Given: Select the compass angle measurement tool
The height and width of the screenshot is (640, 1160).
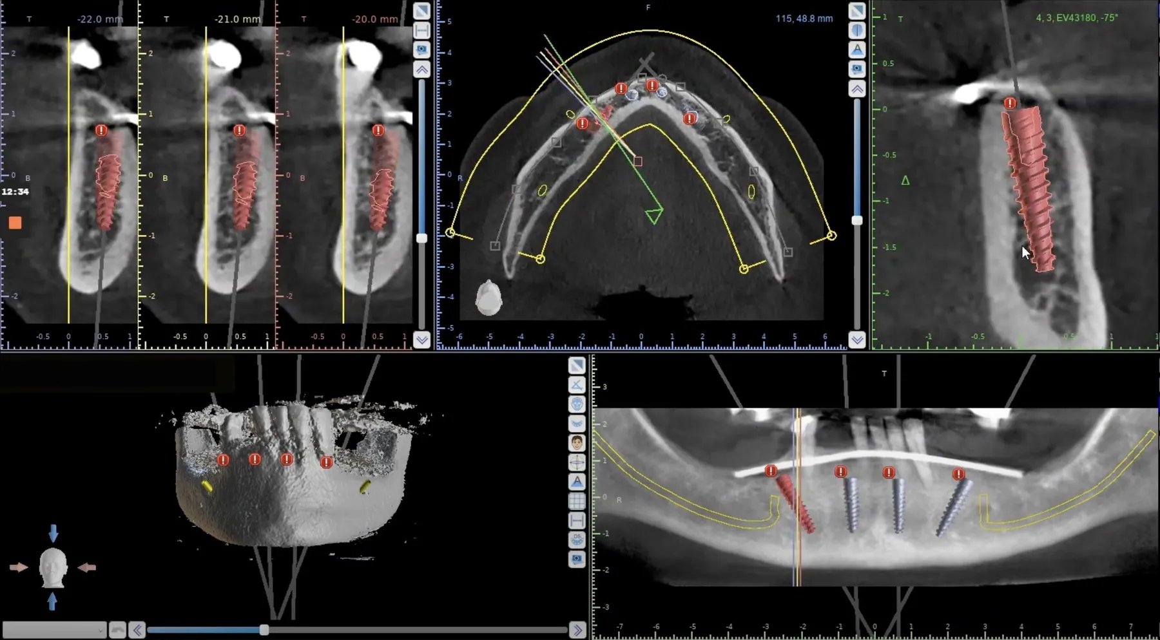Looking at the screenshot, I should pos(577,385).
